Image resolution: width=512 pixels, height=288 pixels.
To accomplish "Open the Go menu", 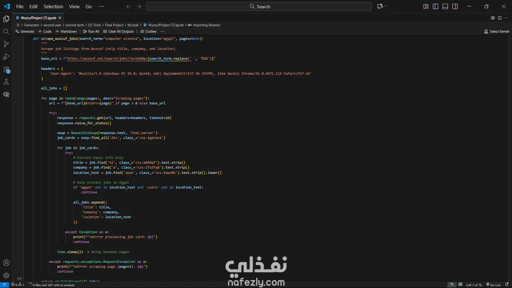I will coord(89,6).
